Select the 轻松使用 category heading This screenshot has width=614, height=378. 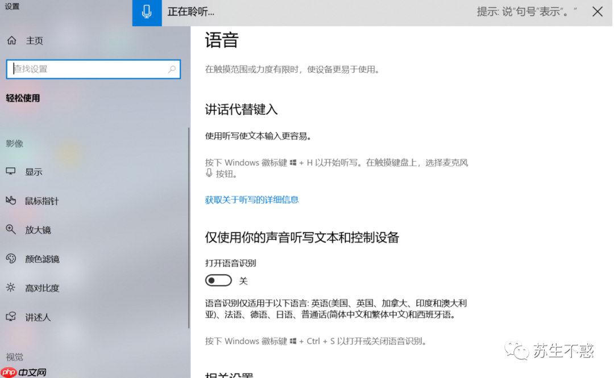pyautogui.click(x=23, y=98)
